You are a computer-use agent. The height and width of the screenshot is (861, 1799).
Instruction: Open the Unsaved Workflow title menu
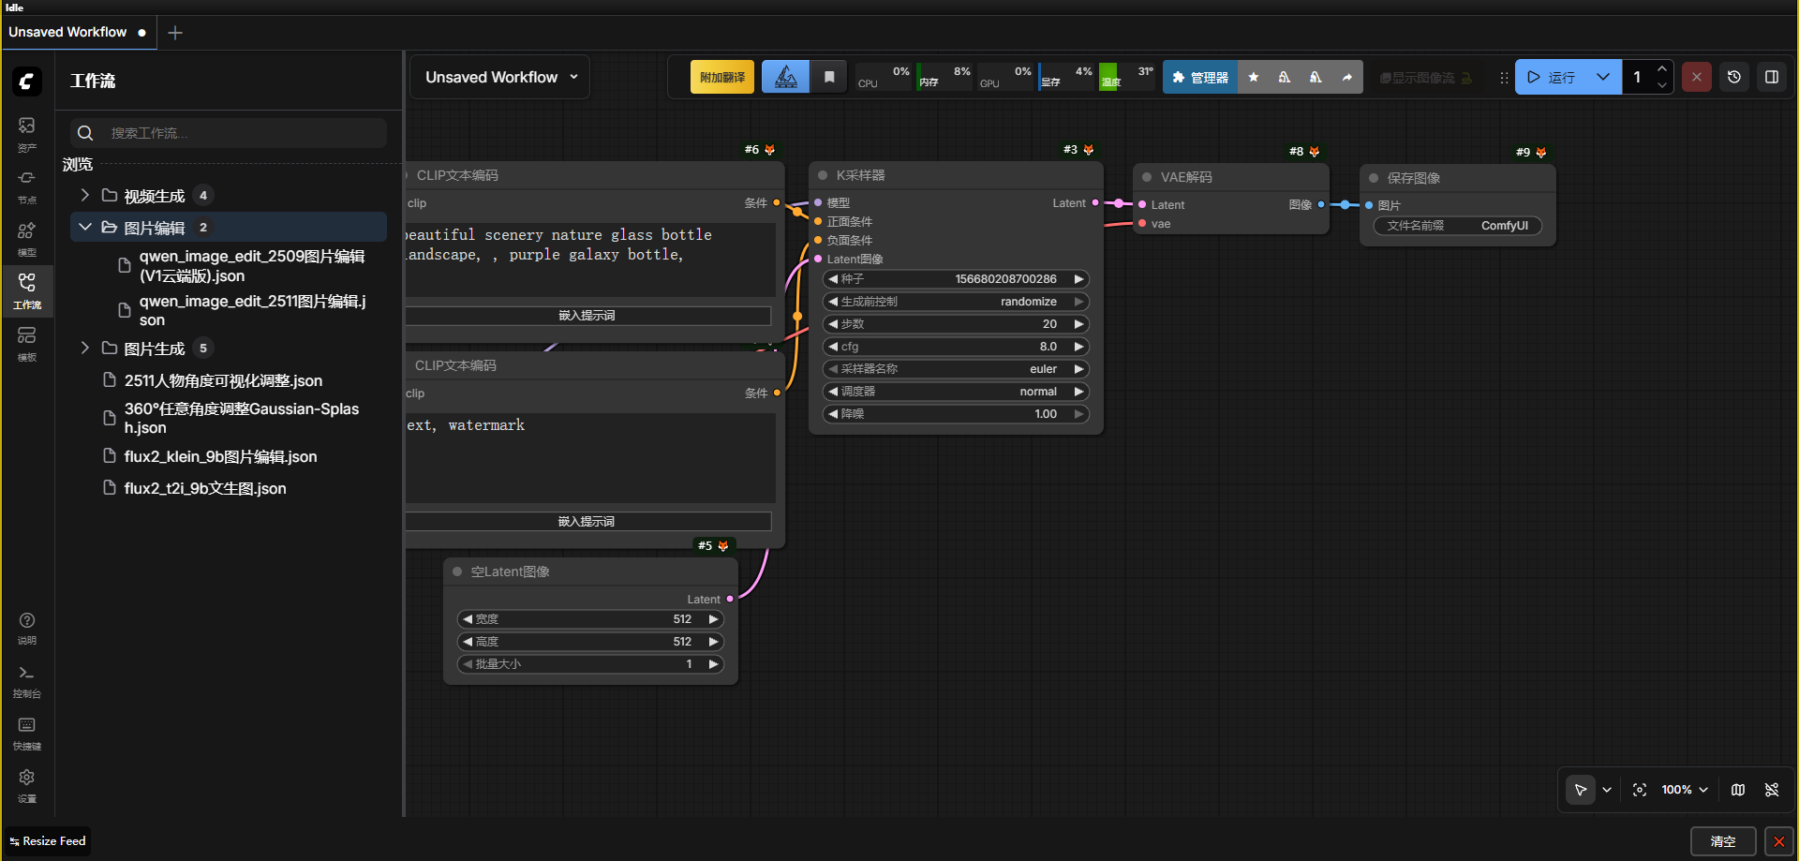tap(500, 77)
